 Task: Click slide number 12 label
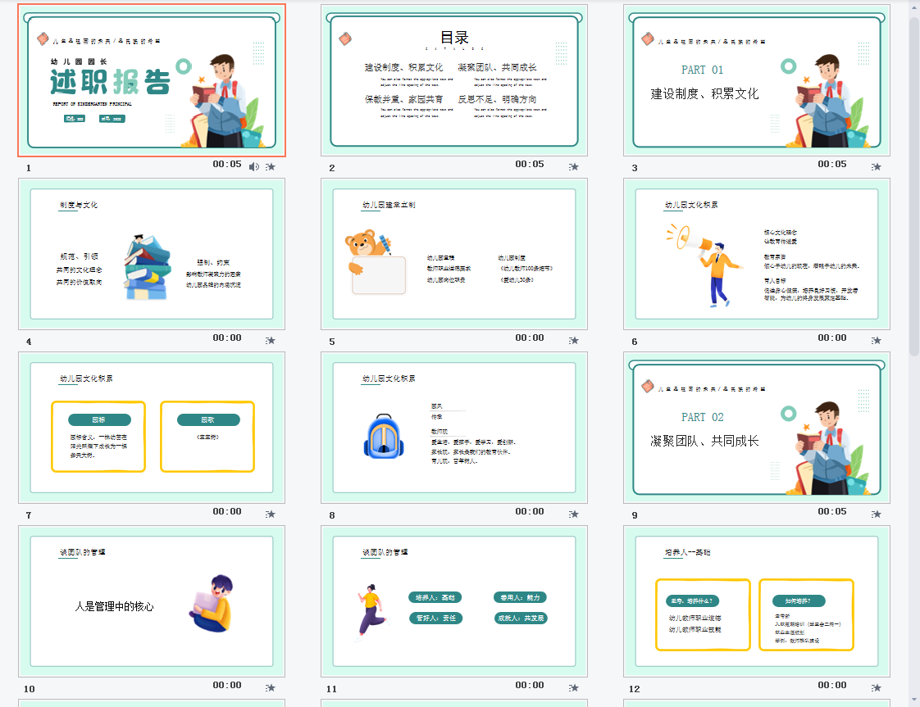click(x=635, y=689)
